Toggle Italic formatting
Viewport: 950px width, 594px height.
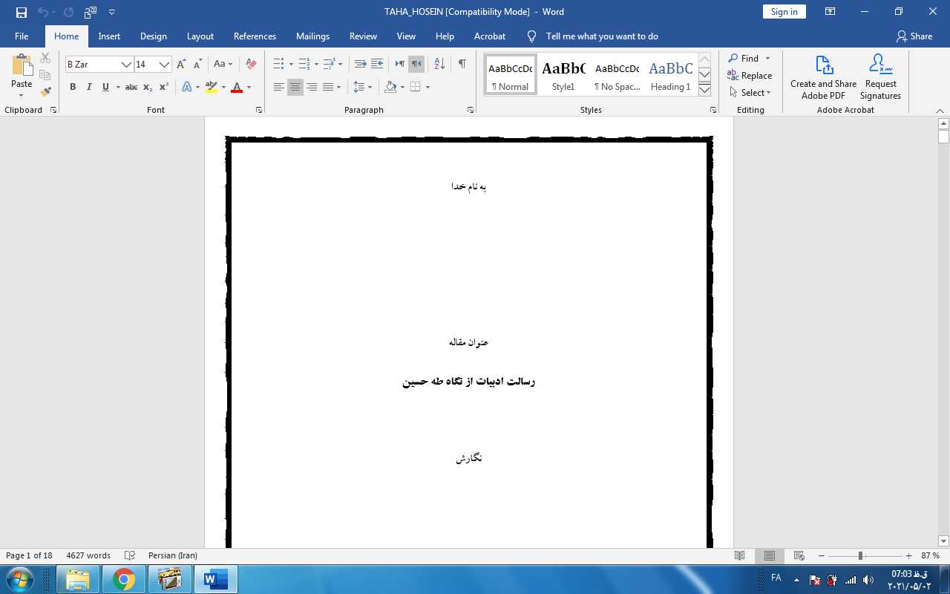pos(89,88)
